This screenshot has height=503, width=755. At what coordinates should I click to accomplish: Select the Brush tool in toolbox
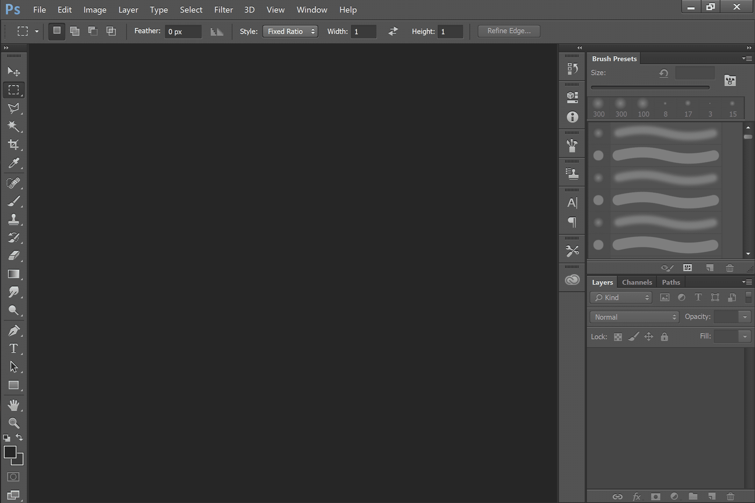click(x=14, y=201)
